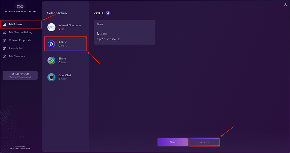Click the Network Nervous System infinity logo

20,6
